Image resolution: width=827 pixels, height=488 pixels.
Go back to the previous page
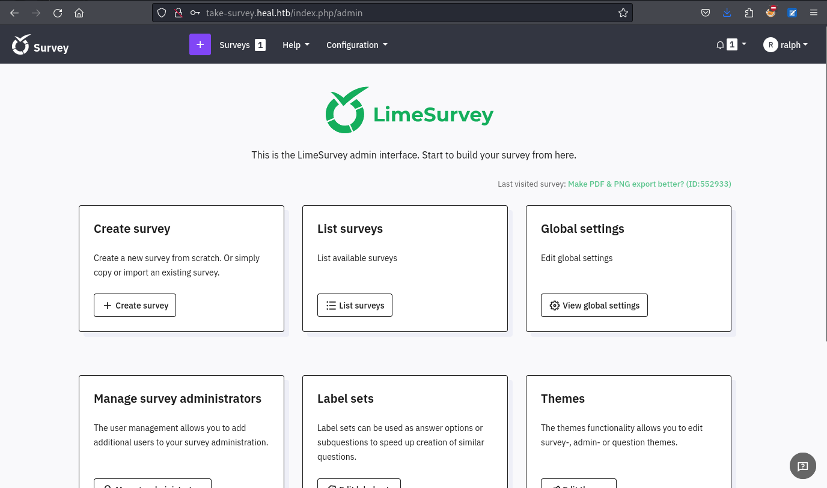click(14, 13)
